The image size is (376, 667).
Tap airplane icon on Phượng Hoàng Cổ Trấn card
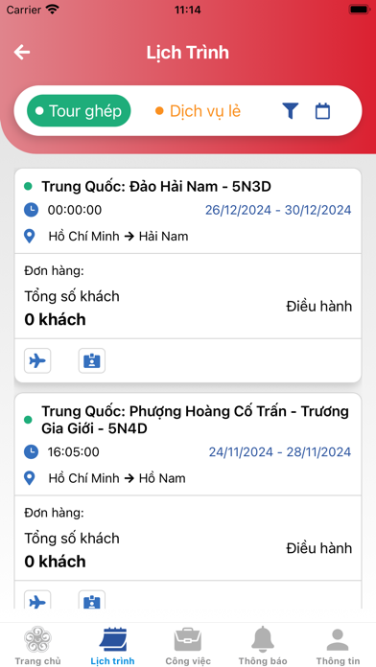37,600
